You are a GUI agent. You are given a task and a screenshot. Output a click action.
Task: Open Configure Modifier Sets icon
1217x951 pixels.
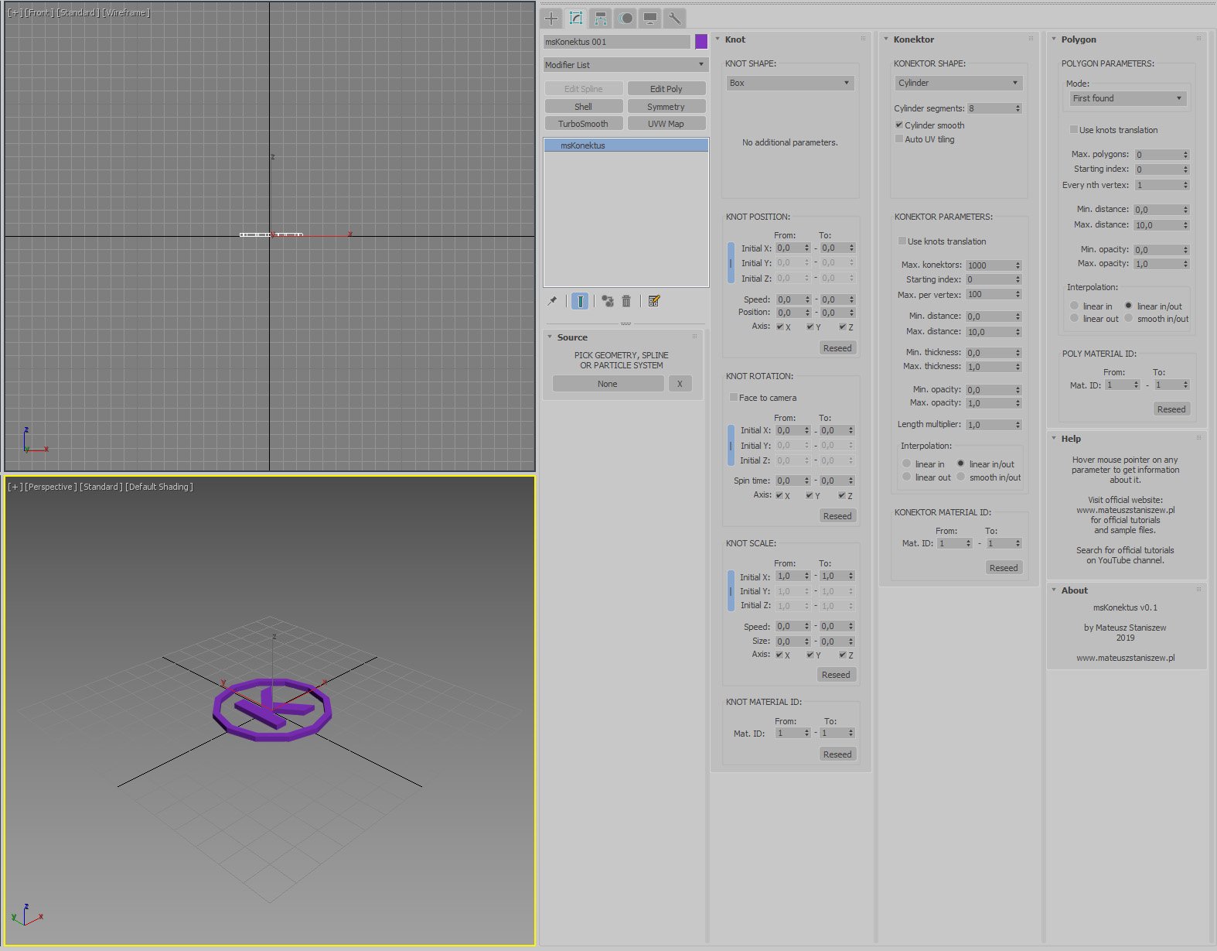click(654, 301)
